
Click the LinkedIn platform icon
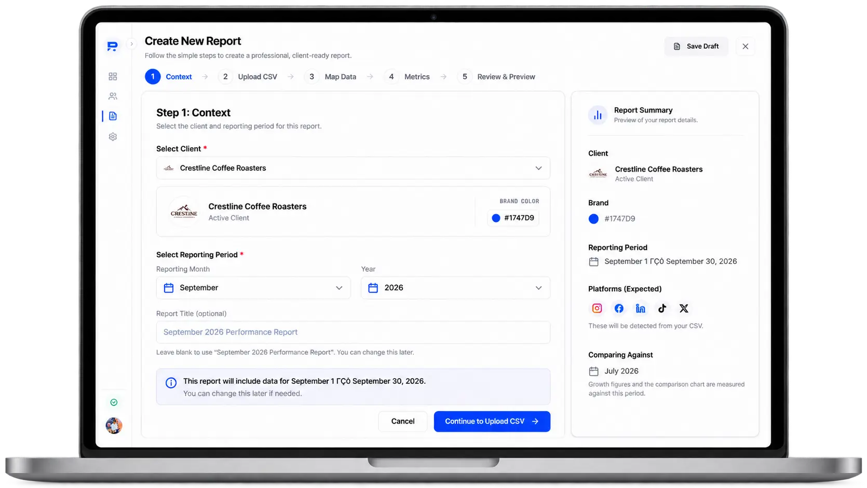click(641, 309)
